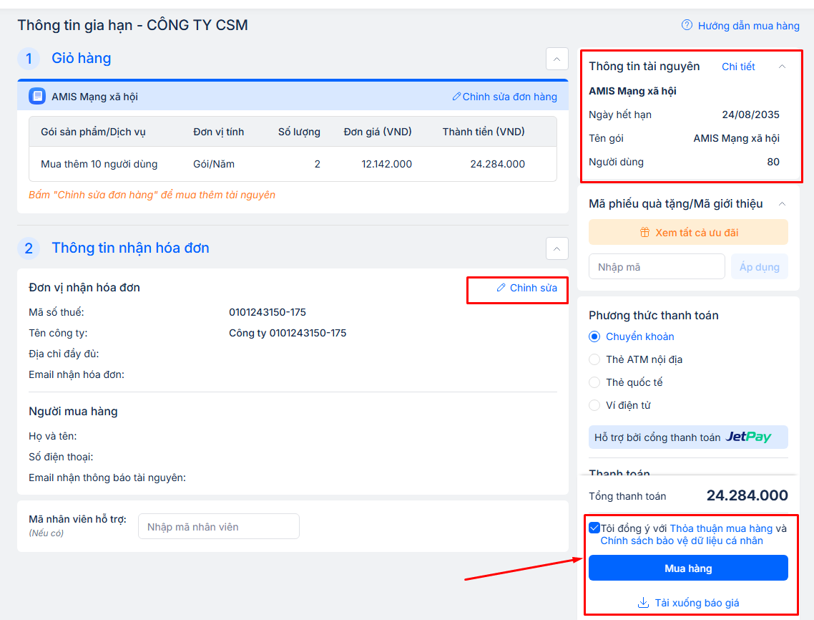814x620 pixels.
Task: Collapse the Thông tin nhận hóa đơn section
Action: coord(556,248)
